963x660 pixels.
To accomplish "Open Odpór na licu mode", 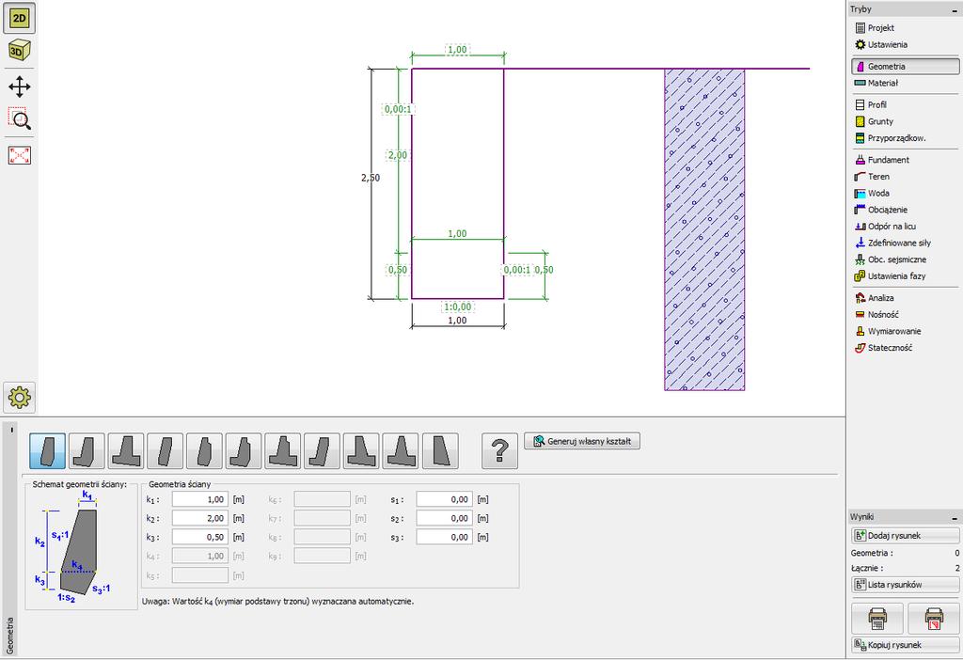I will [x=906, y=226].
